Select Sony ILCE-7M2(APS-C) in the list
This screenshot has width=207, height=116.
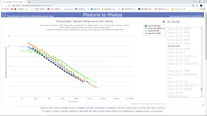click(183, 65)
